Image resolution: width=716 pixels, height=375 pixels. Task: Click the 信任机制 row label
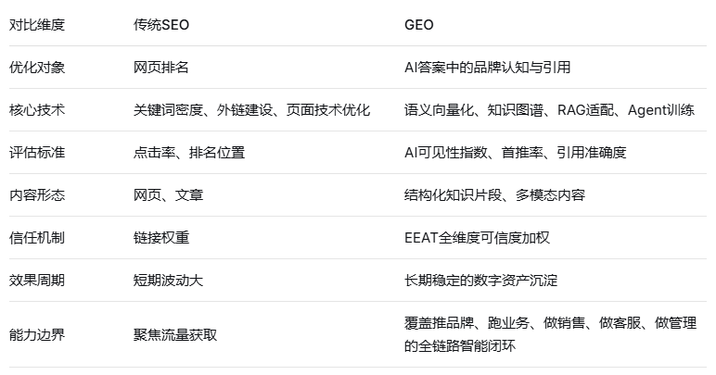[x=37, y=238]
